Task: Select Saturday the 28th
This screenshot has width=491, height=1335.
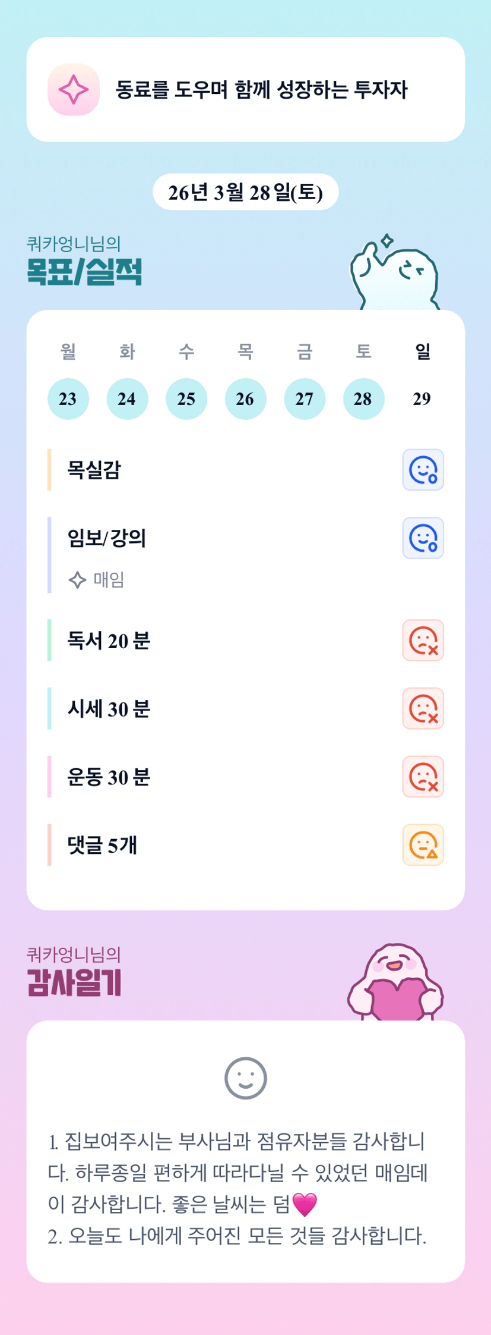Action: pos(363,399)
